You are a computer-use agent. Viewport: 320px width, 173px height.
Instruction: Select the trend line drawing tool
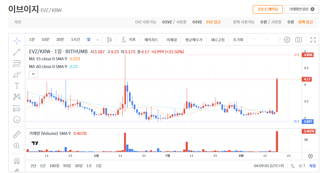[17, 52]
